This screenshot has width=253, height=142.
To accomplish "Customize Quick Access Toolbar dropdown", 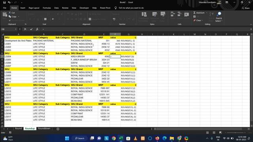I will pos(22,2).
